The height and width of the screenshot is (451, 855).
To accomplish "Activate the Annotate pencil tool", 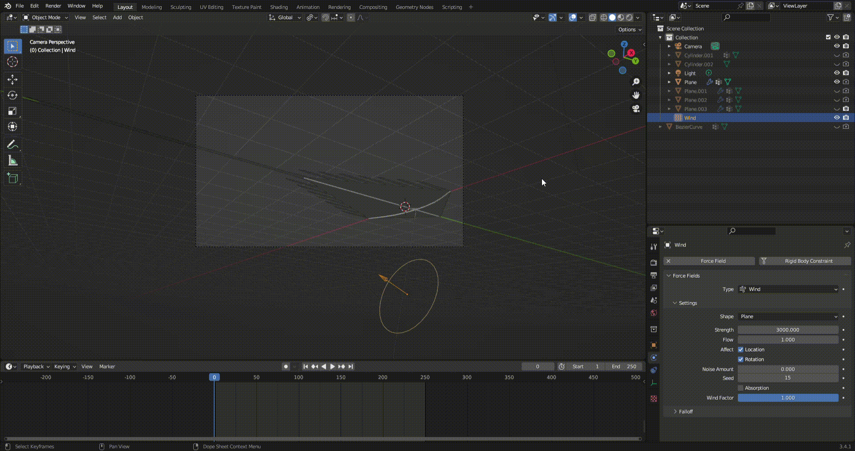I will coord(12,145).
